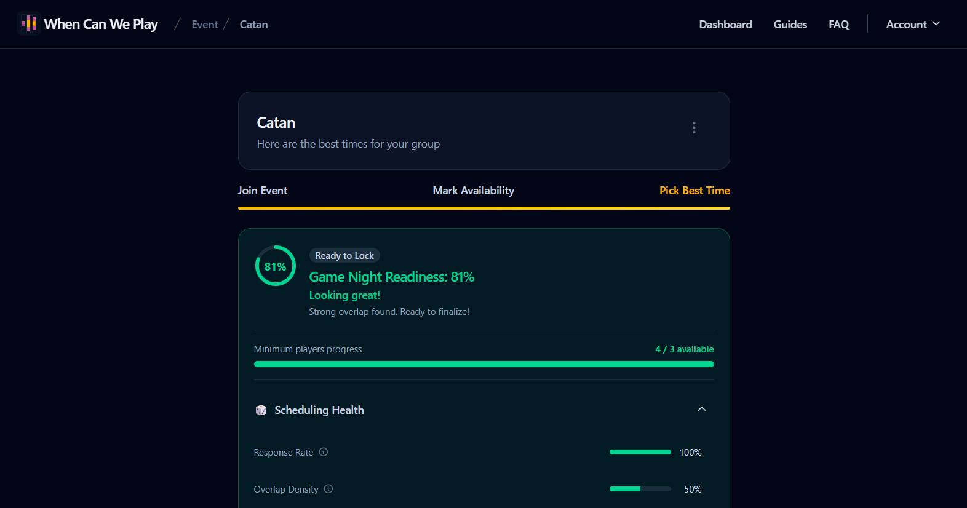Viewport: 967px width, 508px height.
Task: Click the When Can We Play logo icon
Action: pyautogui.click(x=28, y=23)
